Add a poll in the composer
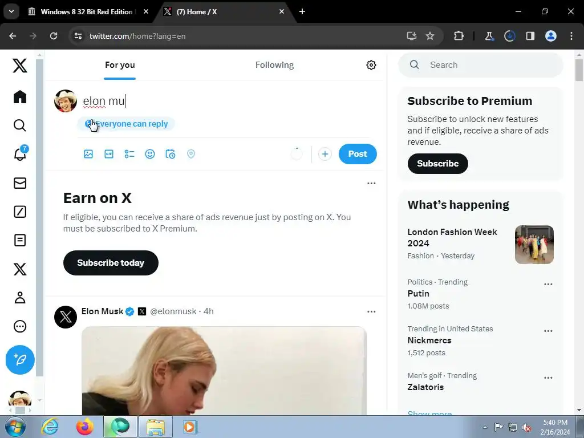This screenshot has height=438, width=584. (x=129, y=154)
